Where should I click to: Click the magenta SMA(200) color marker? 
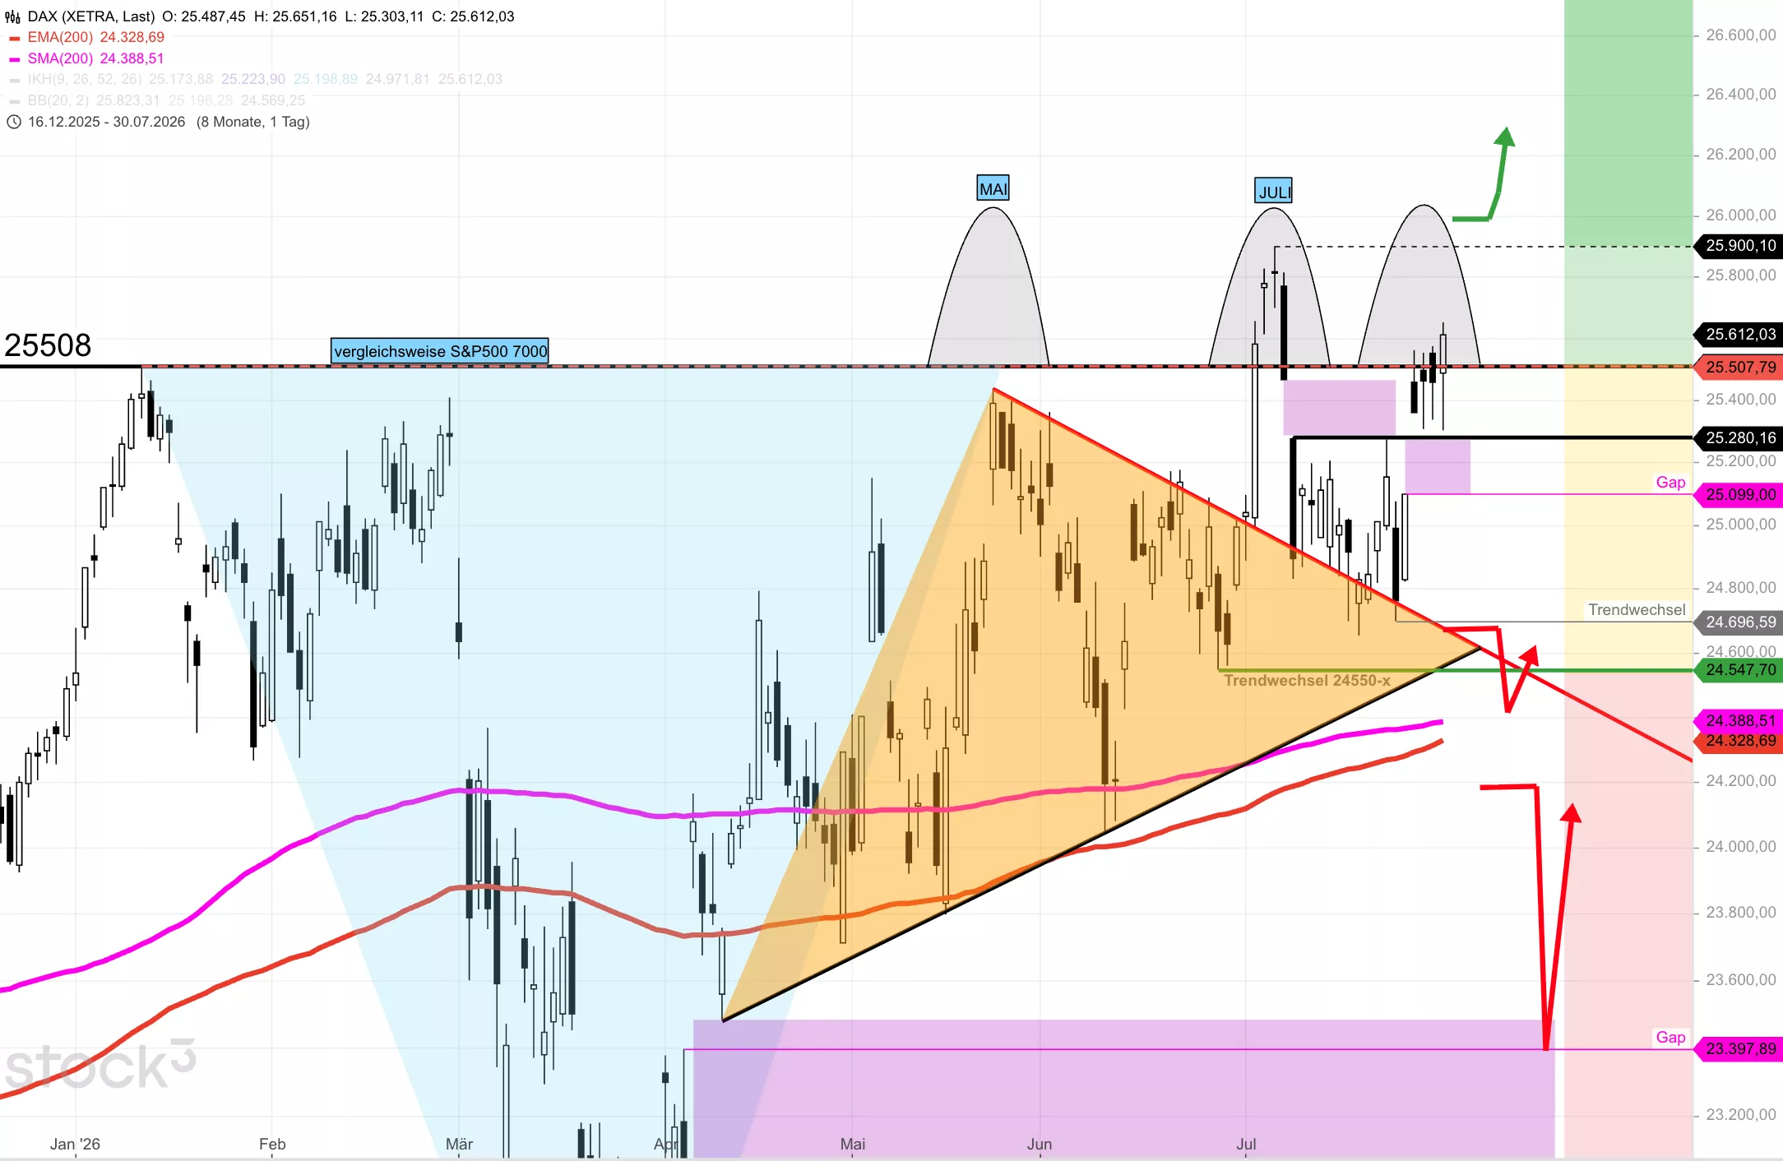[x=14, y=59]
